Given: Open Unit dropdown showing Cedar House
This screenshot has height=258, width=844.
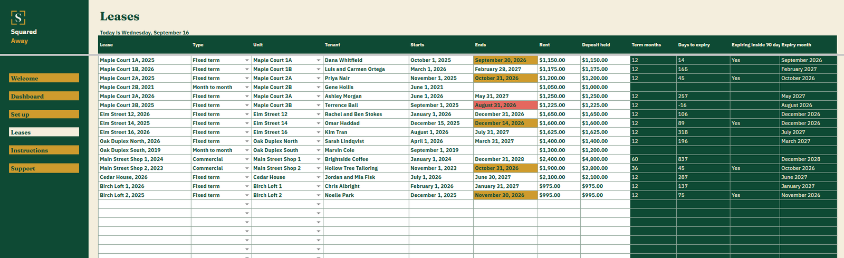Looking at the screenshot, I should (319, 177).
